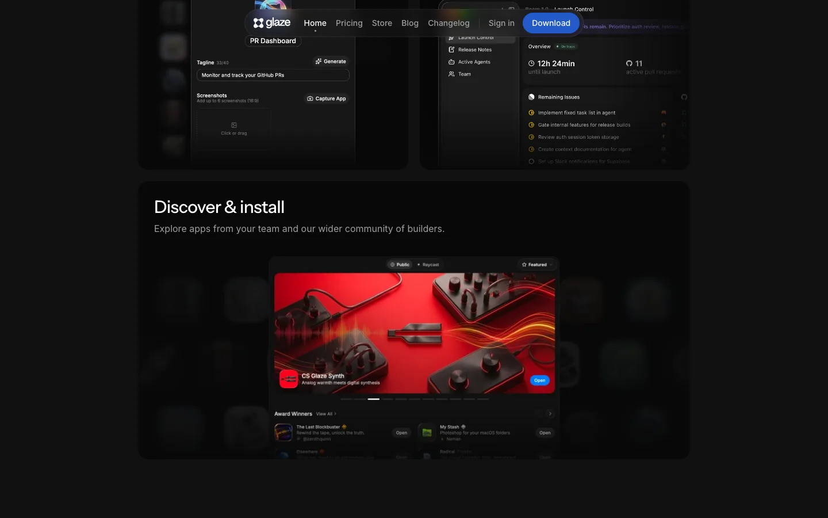The image size is (828, 518).
Task: Click the Generate tagline button
Action: (x=331, y=61)
